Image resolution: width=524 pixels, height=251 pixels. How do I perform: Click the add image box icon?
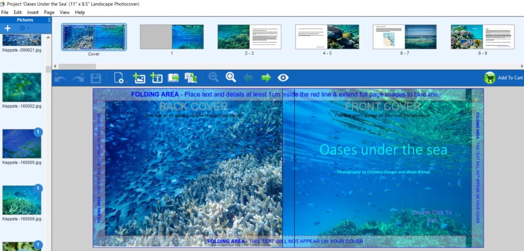[139, 78]
